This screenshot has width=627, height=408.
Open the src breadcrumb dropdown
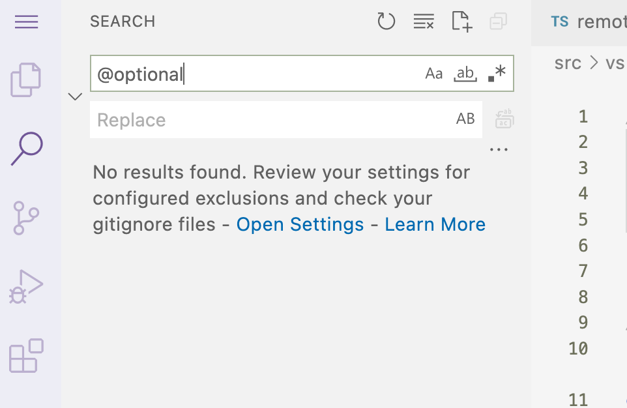[x=568, y=63]
